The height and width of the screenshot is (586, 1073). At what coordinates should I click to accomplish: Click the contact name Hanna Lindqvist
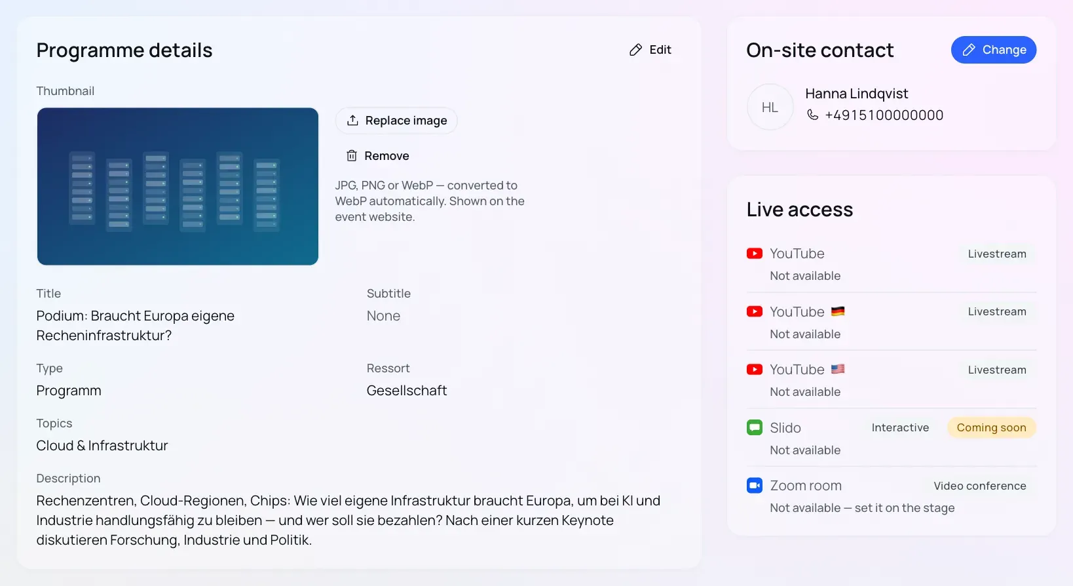(x=856, y=94)
